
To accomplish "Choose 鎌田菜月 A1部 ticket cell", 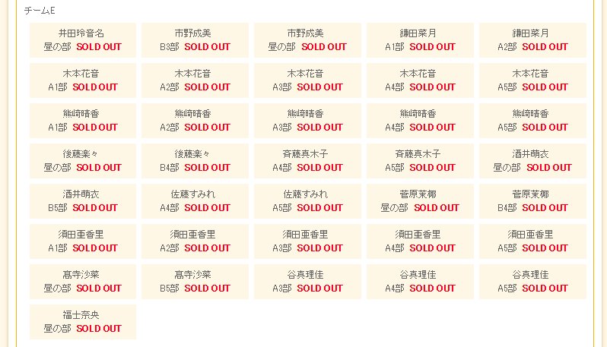I will click(421, 40).
